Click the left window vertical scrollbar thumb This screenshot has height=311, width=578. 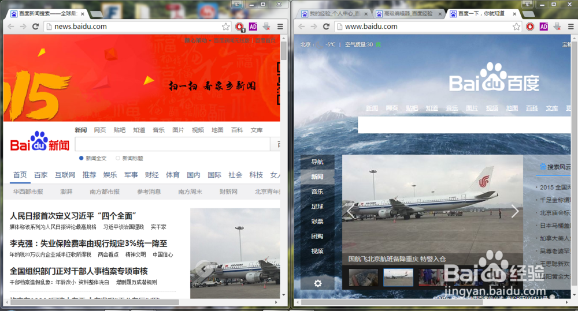pos(283,50)
